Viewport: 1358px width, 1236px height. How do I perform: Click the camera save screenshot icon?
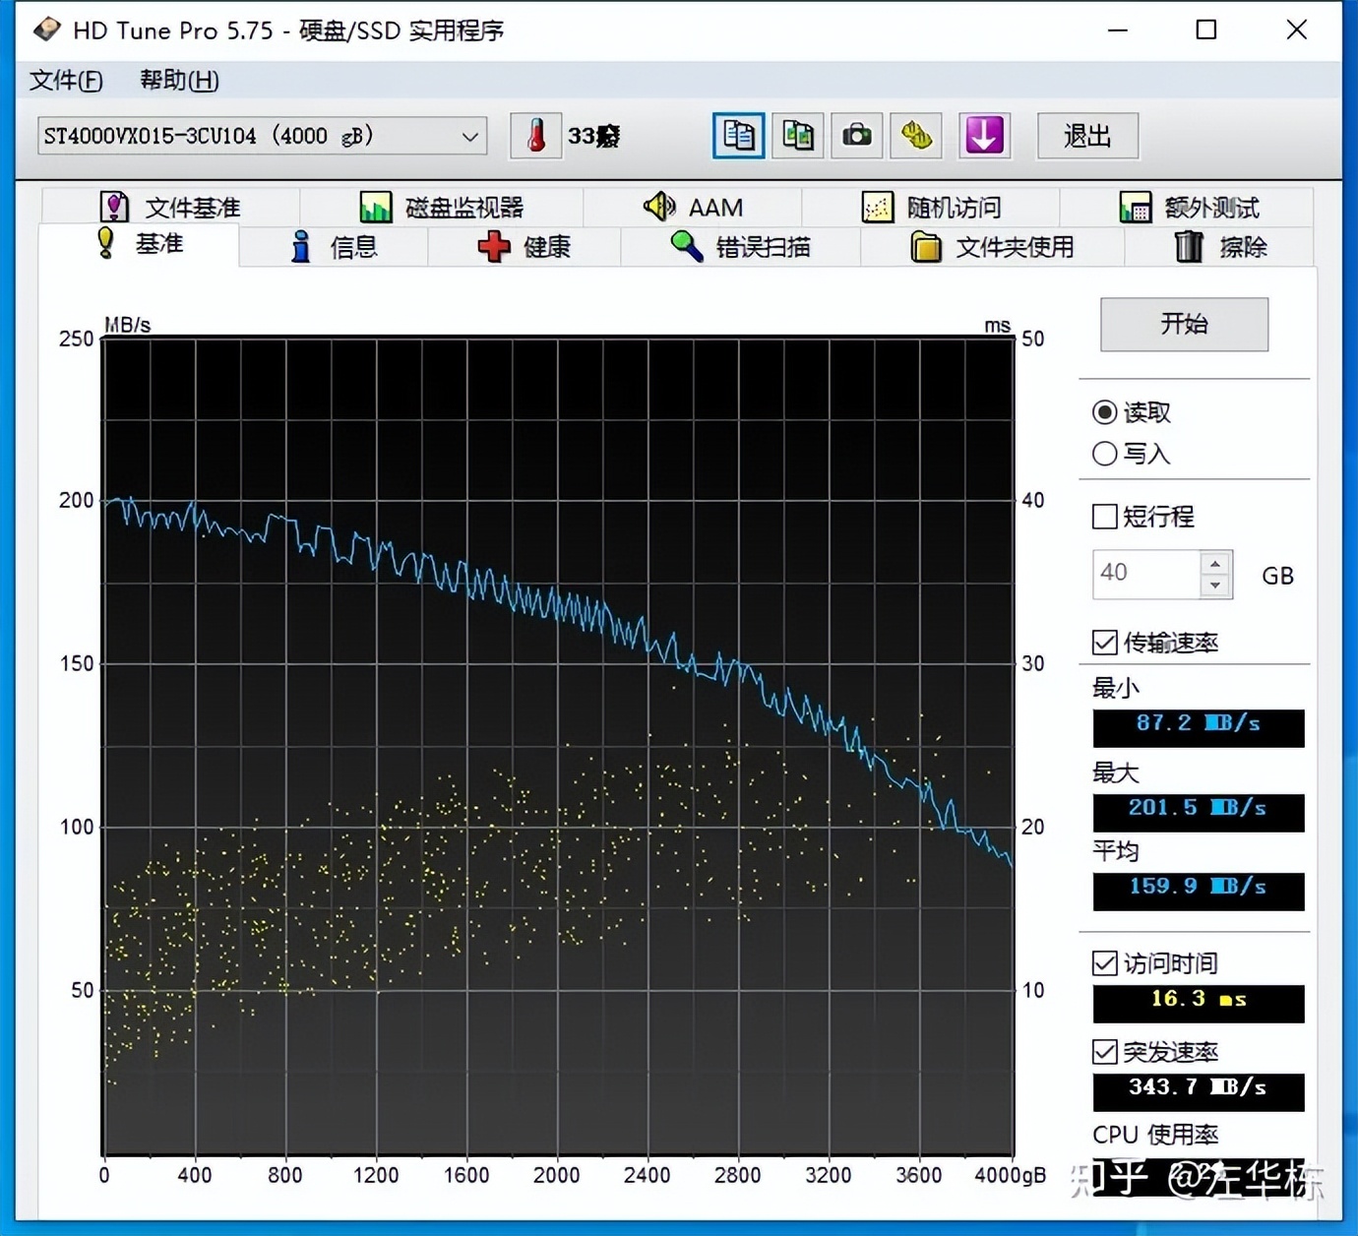pos(856,136)
